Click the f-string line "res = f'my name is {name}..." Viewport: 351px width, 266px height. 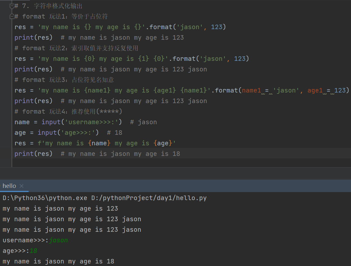95,143
